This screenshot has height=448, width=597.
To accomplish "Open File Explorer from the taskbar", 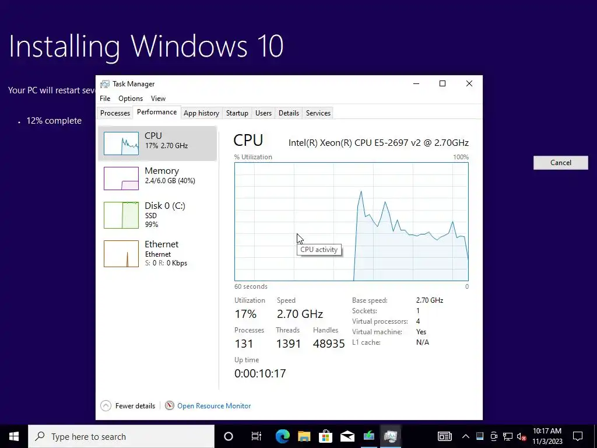I will pyautogui.click(x=304, y=436).
